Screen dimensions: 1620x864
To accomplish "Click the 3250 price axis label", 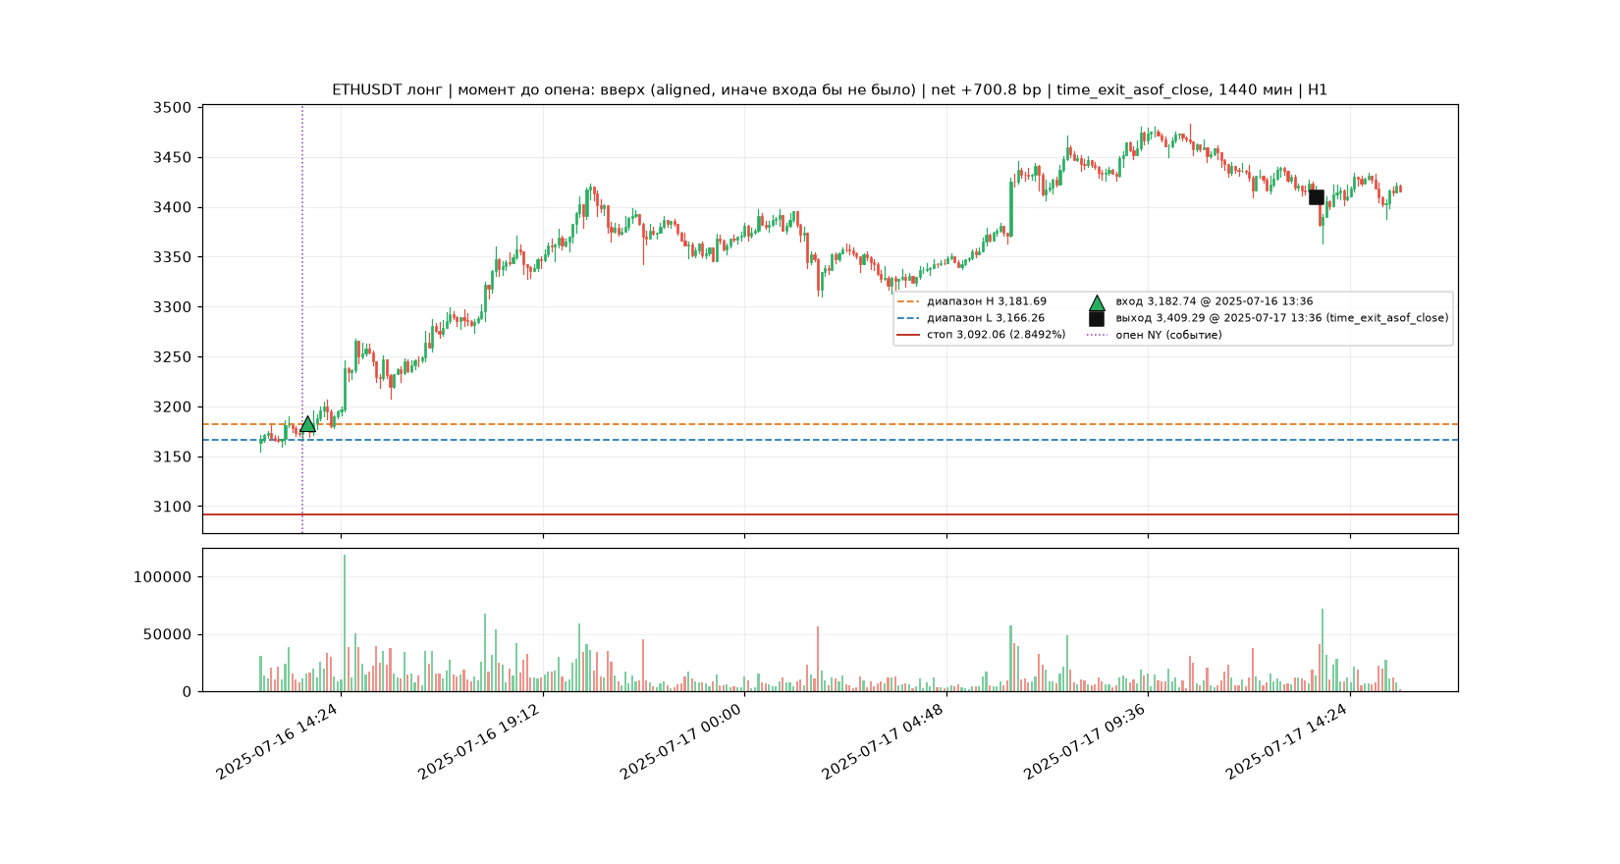I will (173, 357).
